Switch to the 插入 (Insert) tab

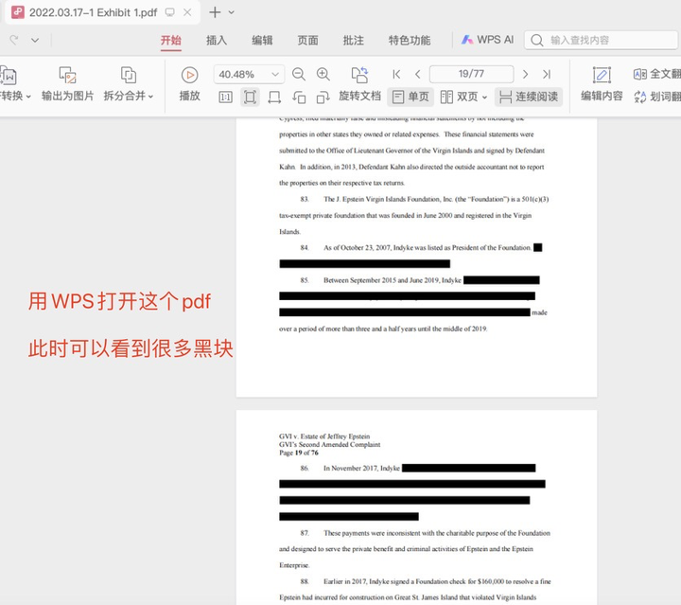click(x=217, y=40)
